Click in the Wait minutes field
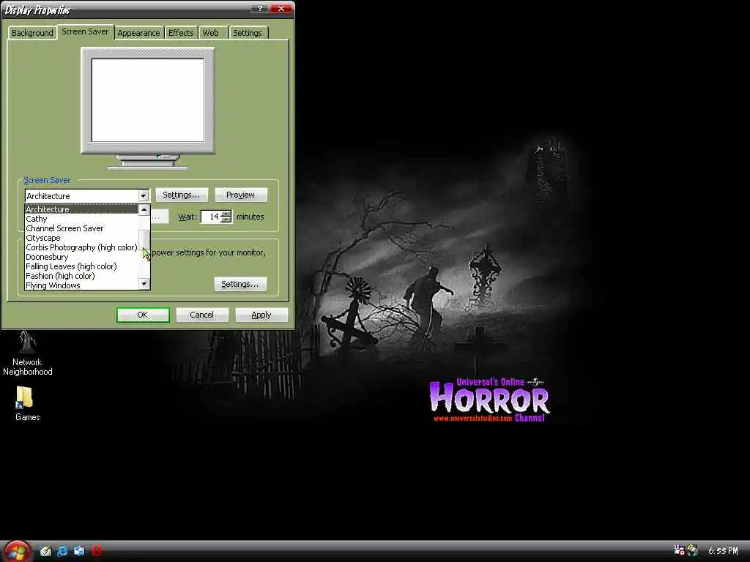This screenshot has height=562, width=750. point(210,217)
